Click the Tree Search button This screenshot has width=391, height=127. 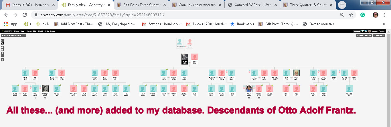point(379,35)
